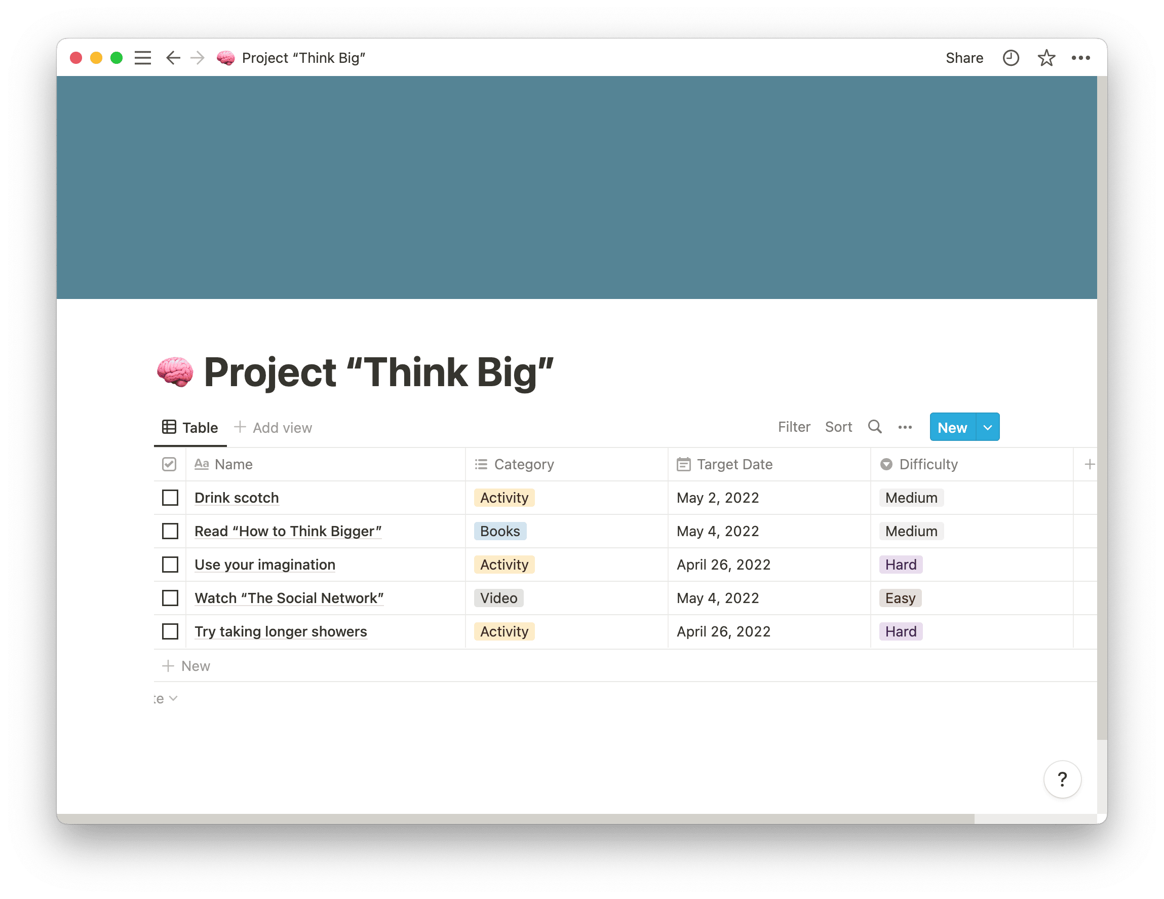Open page updates clock icon
The image size is (1164, 899).
[x=1010, y=58]
